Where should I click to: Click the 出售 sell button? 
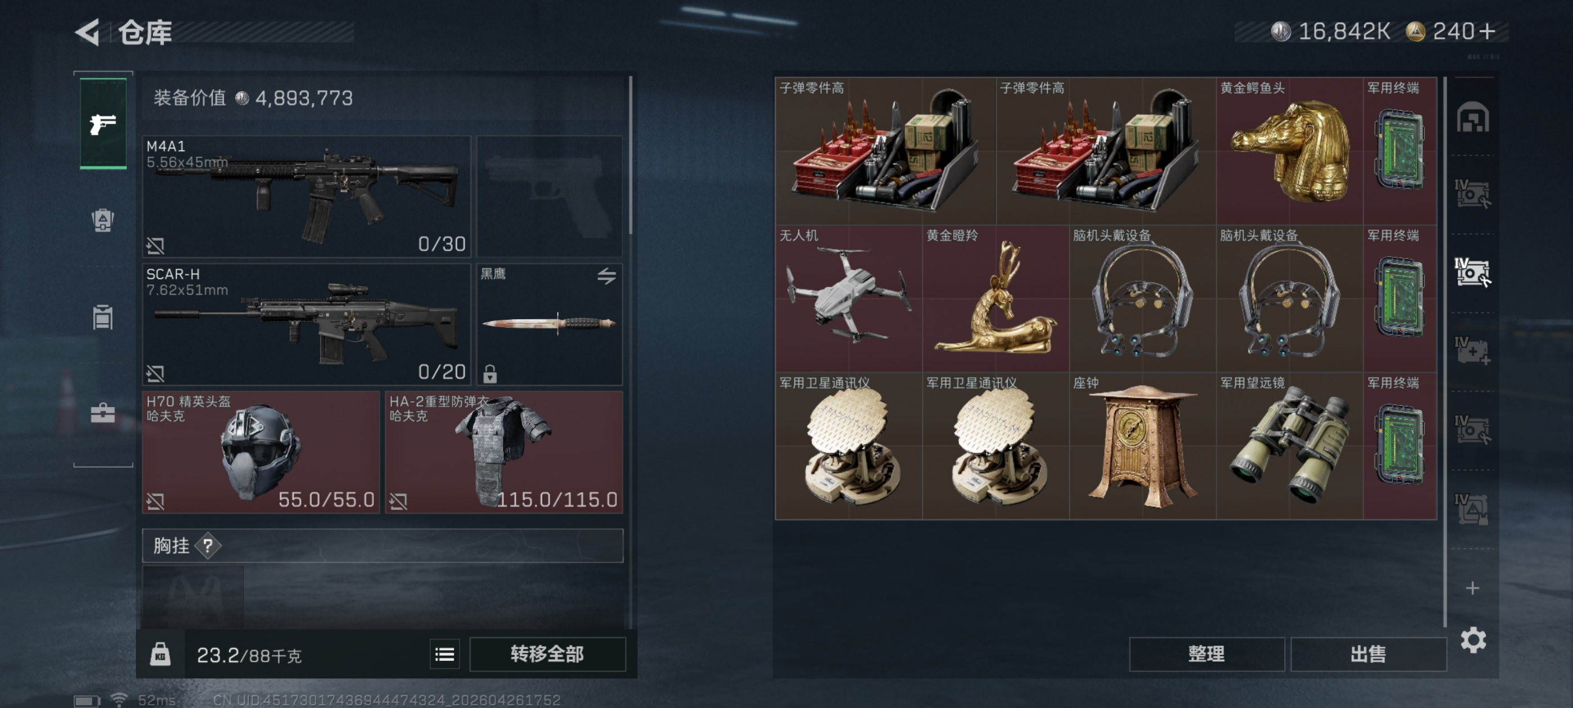(1368, 654)
